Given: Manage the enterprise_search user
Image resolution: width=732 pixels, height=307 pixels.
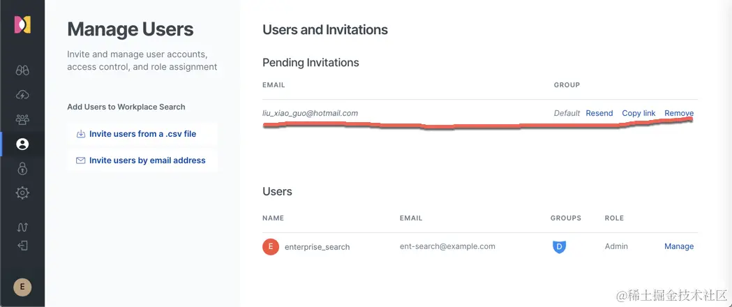Looking at the screenshot, I should [678, 246].
